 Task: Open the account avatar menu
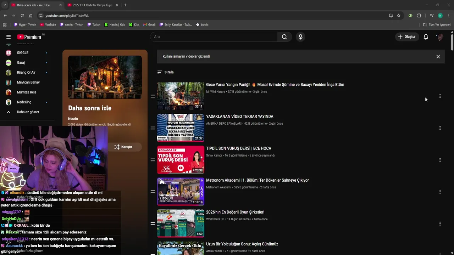(440, 37)
